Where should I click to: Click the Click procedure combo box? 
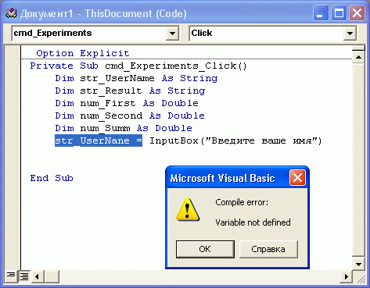pos(273,34)
